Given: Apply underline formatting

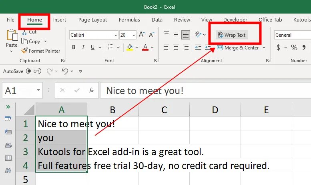Looking at the screenshot, I should click(92, 47).
